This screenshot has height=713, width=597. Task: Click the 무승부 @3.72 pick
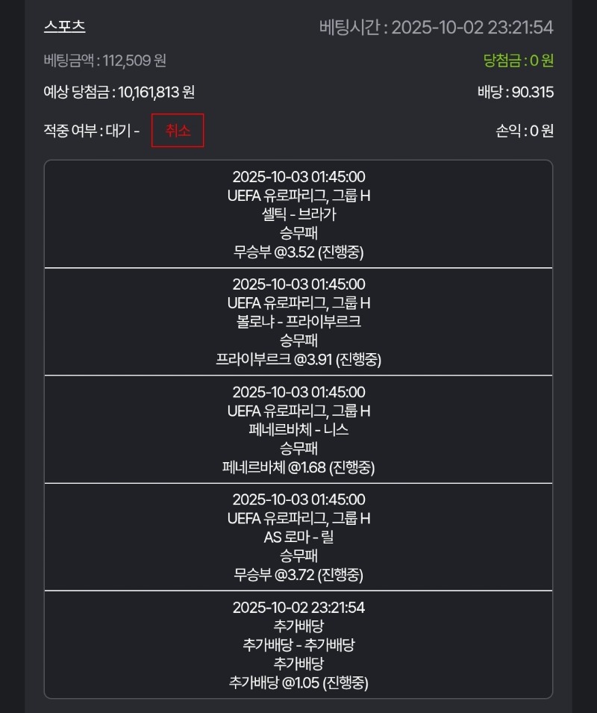[x=298, y=575]
